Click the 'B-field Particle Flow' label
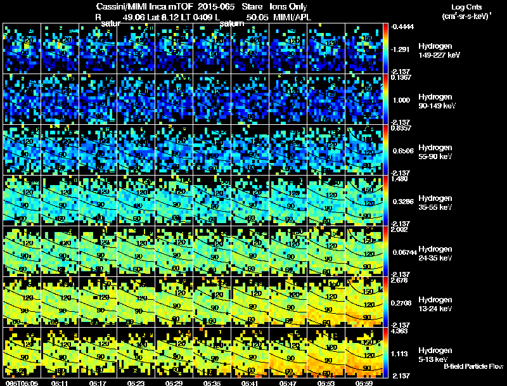 pyautogui.click(x=473, y=366)
